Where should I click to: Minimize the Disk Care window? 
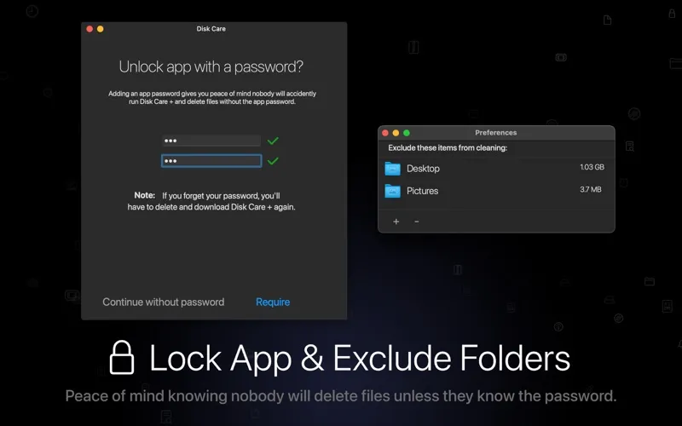101,29
